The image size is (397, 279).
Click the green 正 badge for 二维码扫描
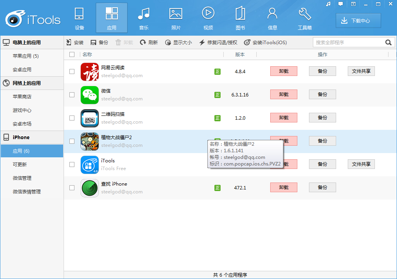(x=217, y=118)
